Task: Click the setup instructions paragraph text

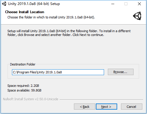Action: [69, 33]
